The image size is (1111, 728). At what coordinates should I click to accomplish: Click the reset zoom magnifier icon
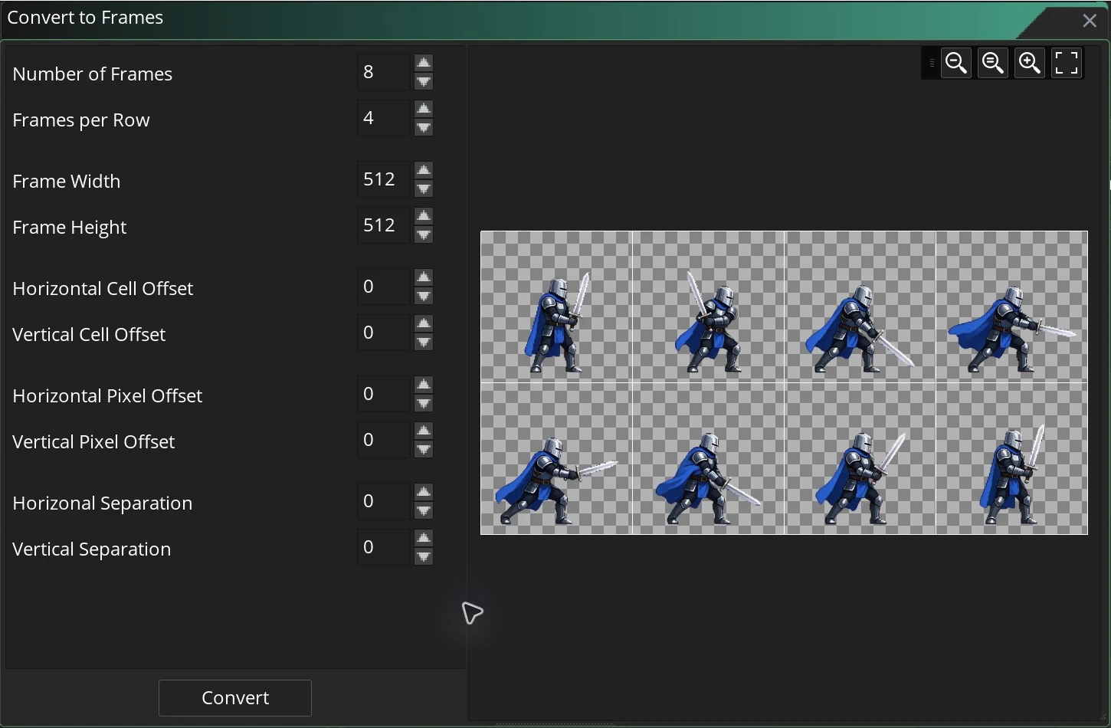coord(993,63)
